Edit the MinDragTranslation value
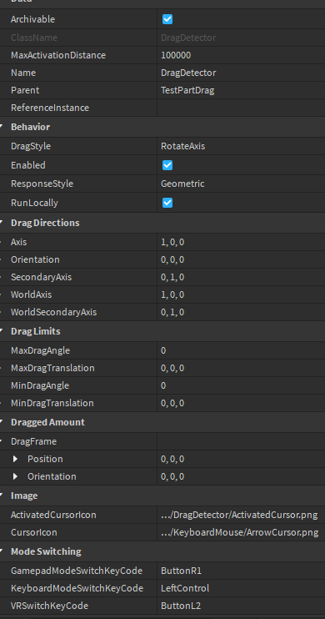This screenshot has height=619, width=325. coord(241,403)
